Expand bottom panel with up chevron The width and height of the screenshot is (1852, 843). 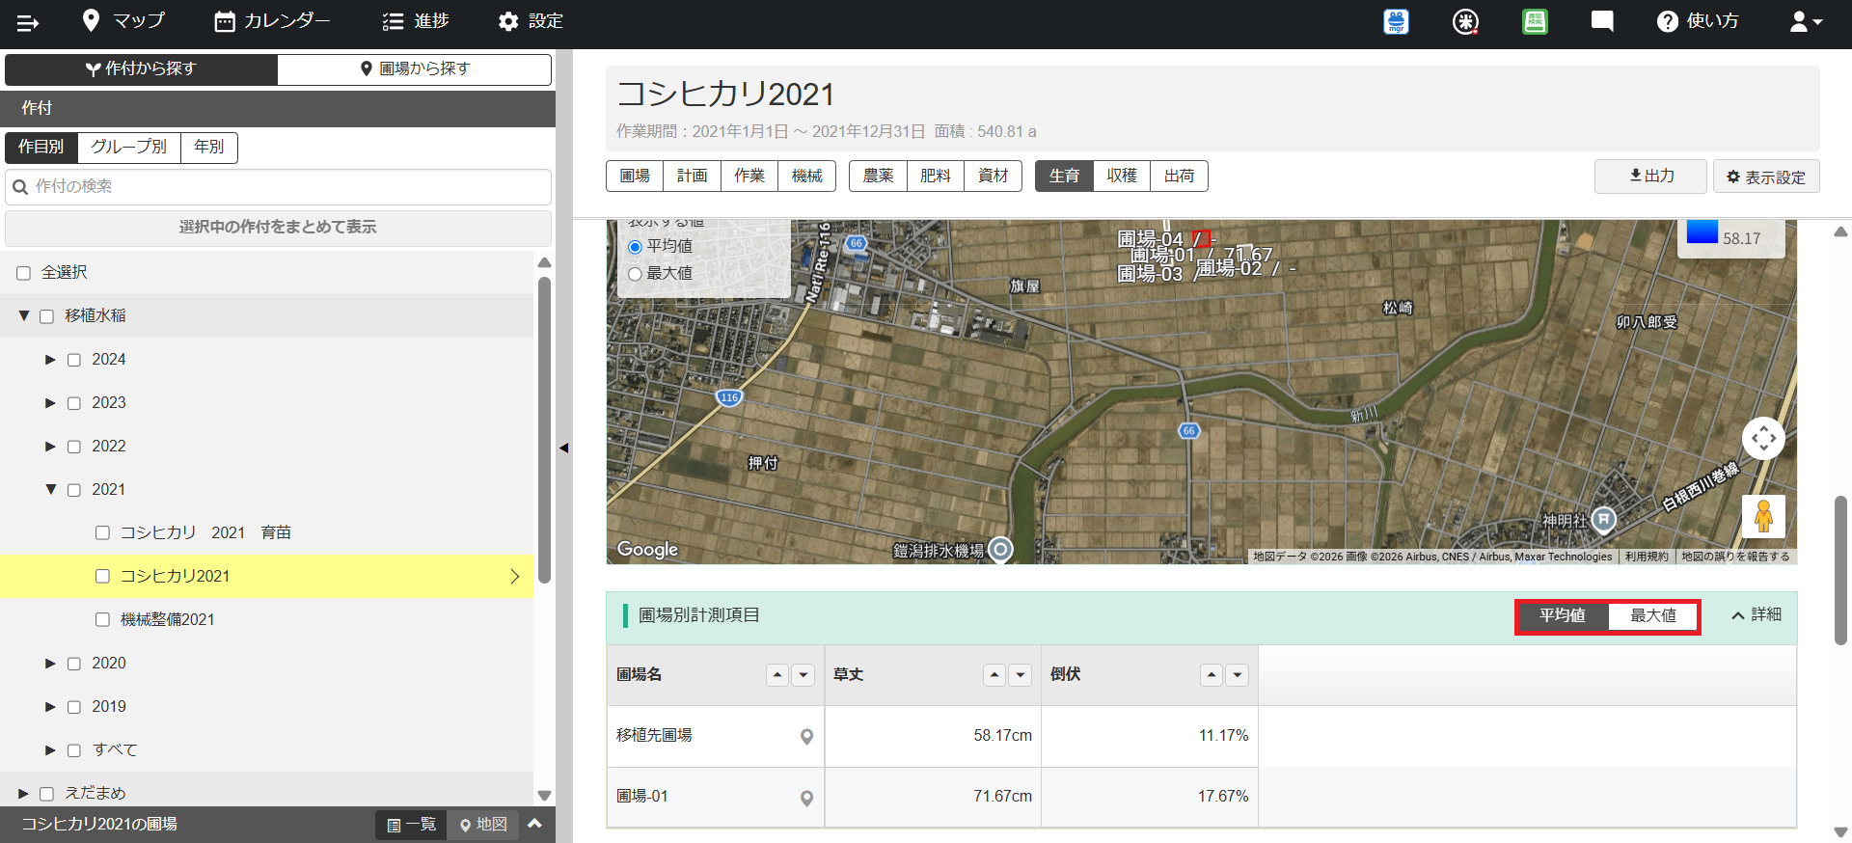click(x=535, y=824)
